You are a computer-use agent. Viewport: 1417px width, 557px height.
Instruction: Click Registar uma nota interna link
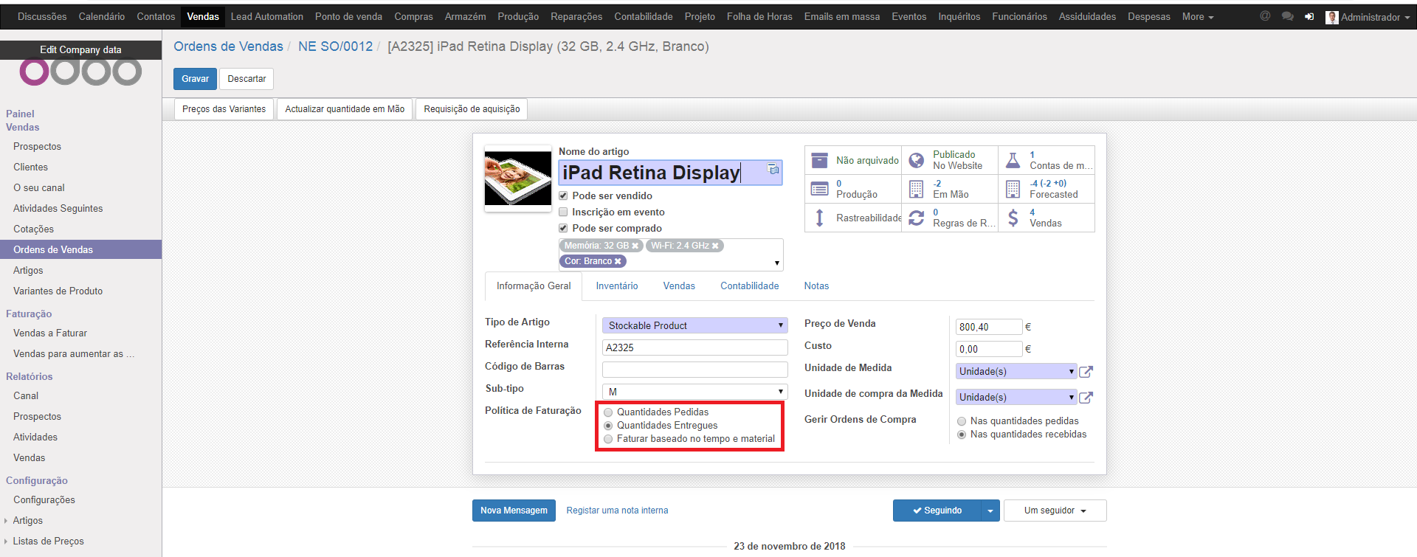pyautogui.click(x=617, y=511)
